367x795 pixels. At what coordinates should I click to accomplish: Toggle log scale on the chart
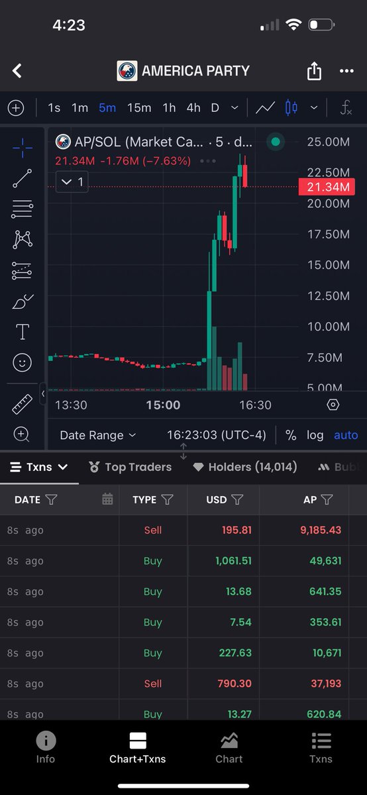tap(315, 435)
